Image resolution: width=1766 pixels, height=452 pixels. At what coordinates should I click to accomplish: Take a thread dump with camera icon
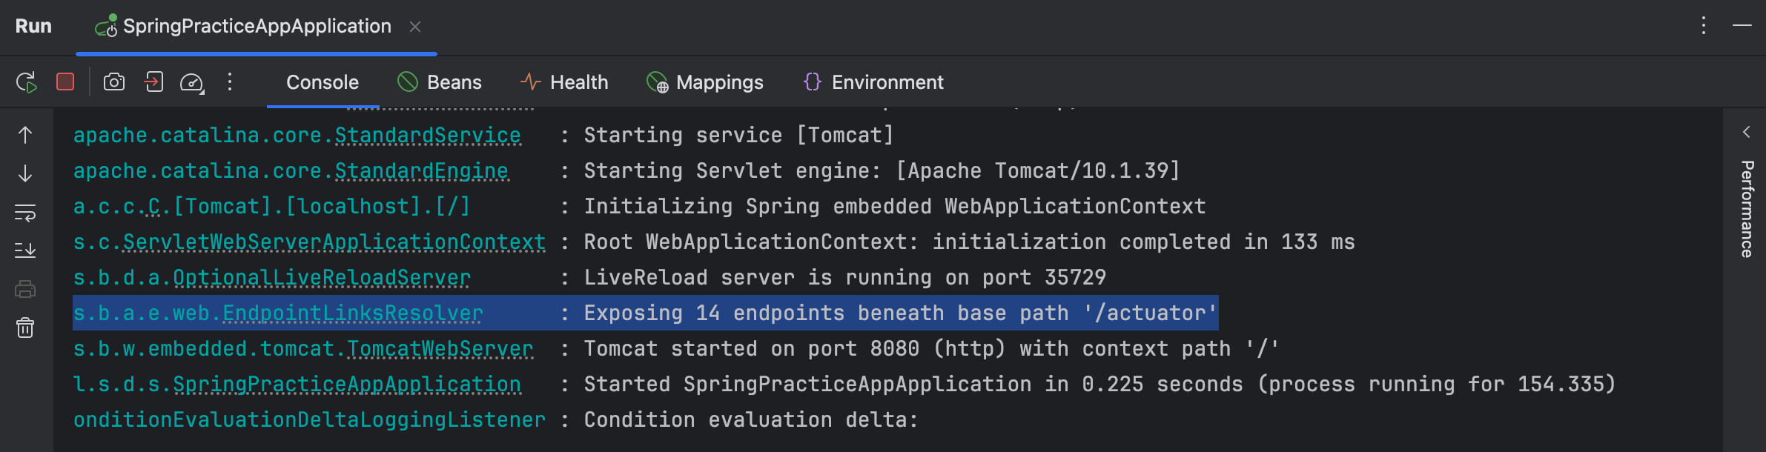114,82
